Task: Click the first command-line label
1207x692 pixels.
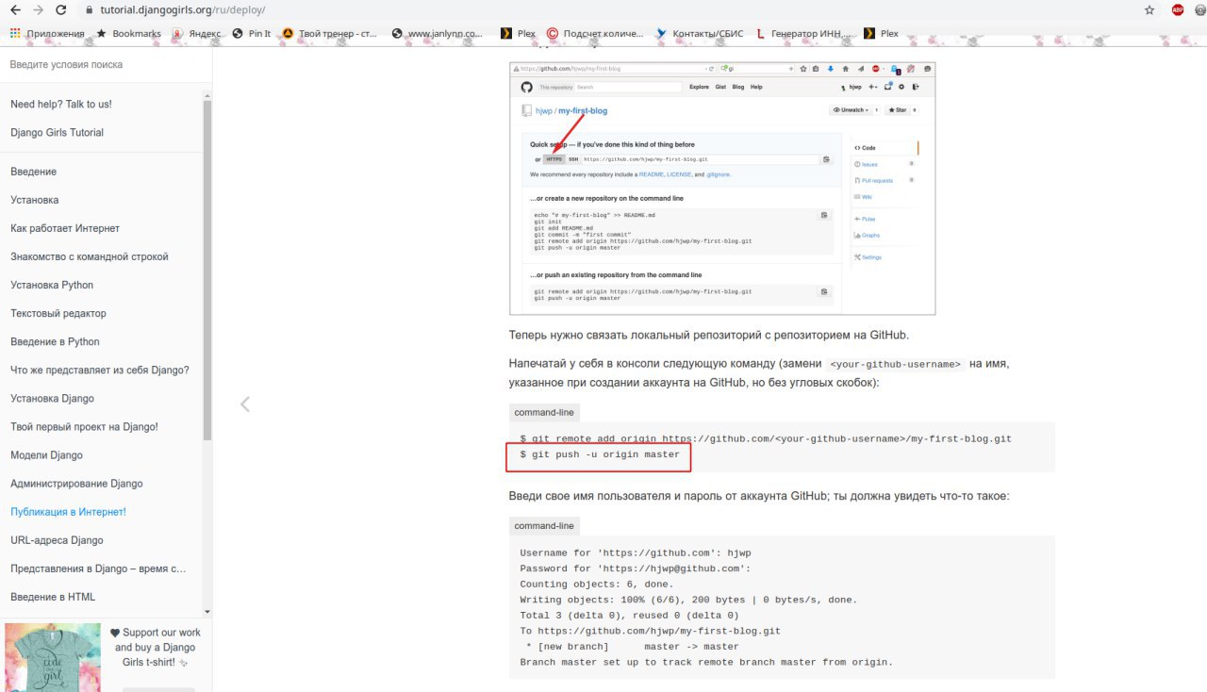Action: pyautogui.click(x=544, y=412)
